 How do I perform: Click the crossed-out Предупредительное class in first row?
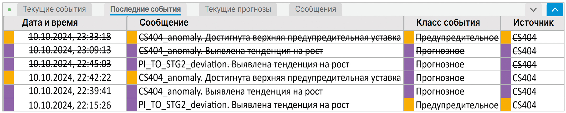pyautogui.click(x=457, y=37)
